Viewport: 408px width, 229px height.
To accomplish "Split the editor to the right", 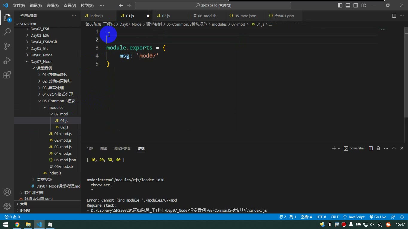I will tap(394, 16).
